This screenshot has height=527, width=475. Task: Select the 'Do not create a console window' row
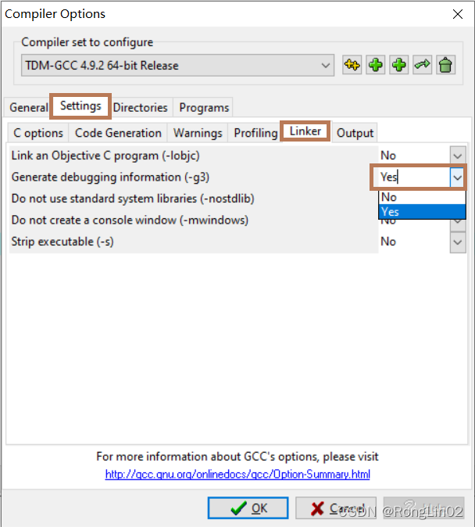click(194, 220)
